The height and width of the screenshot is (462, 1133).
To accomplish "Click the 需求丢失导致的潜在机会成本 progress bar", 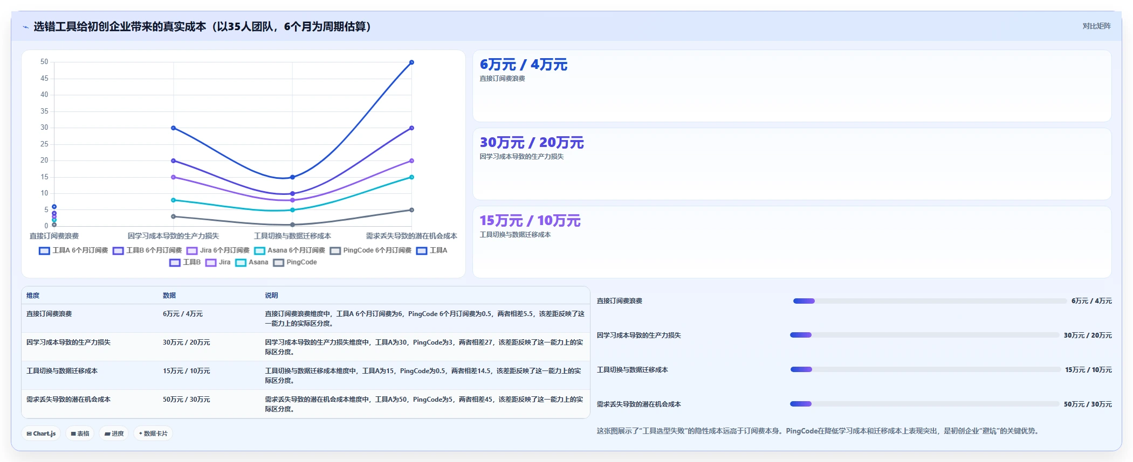I will (924, 404).
